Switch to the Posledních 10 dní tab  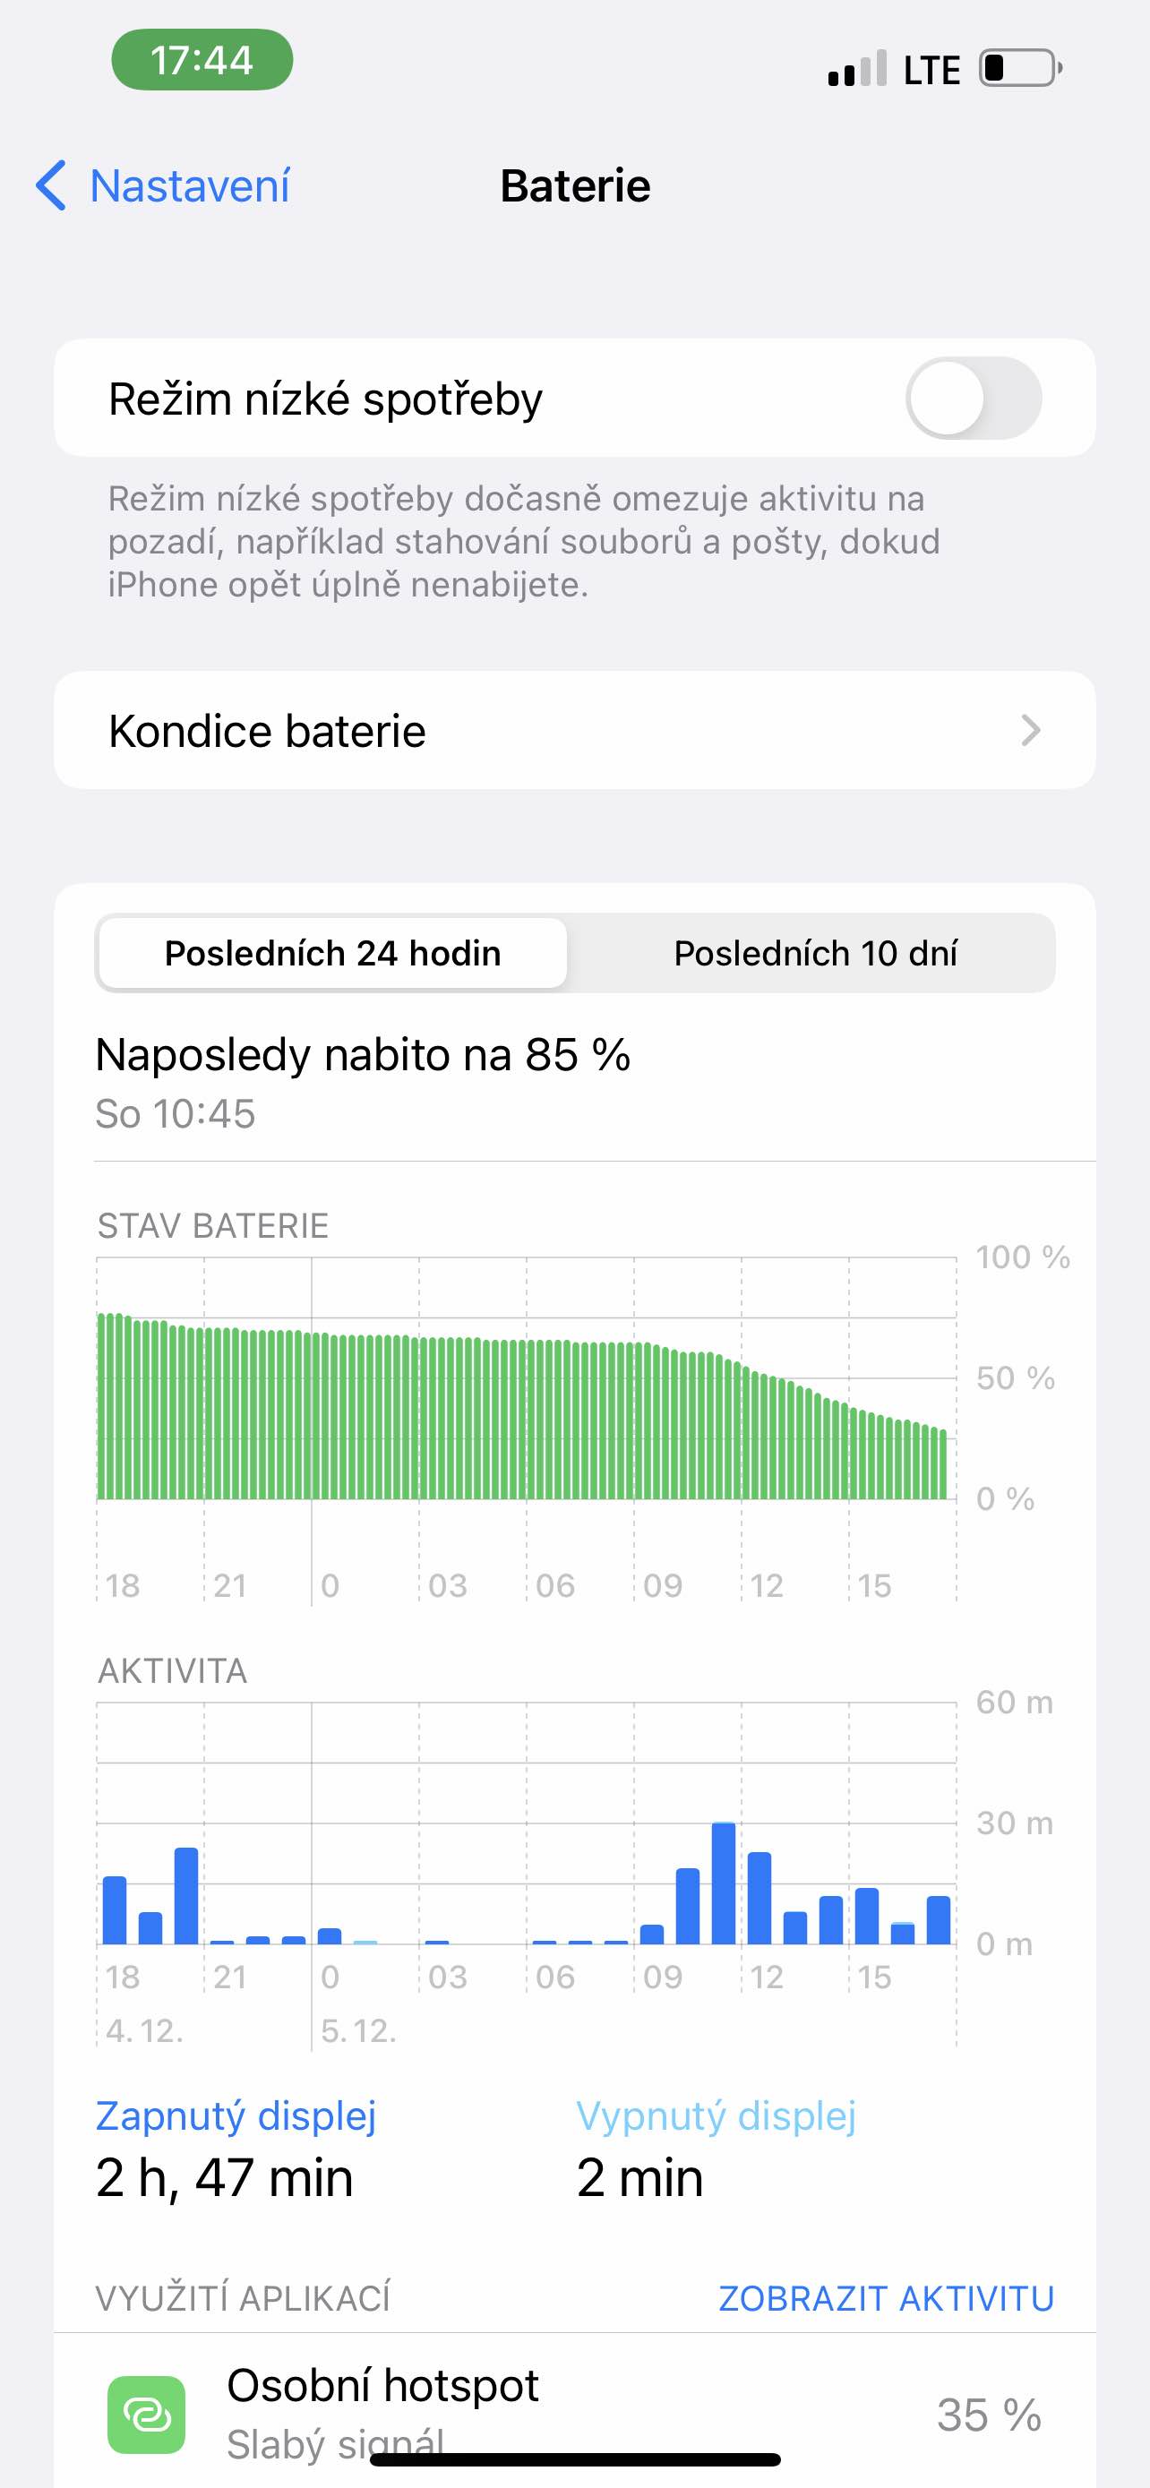pyautogui.click(x=815, y=953)
